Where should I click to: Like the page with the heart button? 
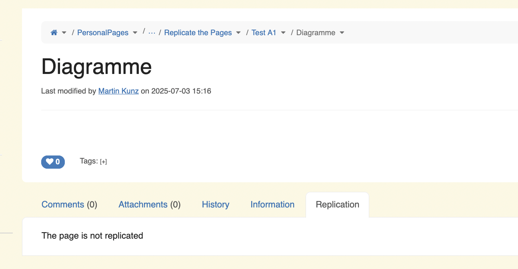pos(53,162)
